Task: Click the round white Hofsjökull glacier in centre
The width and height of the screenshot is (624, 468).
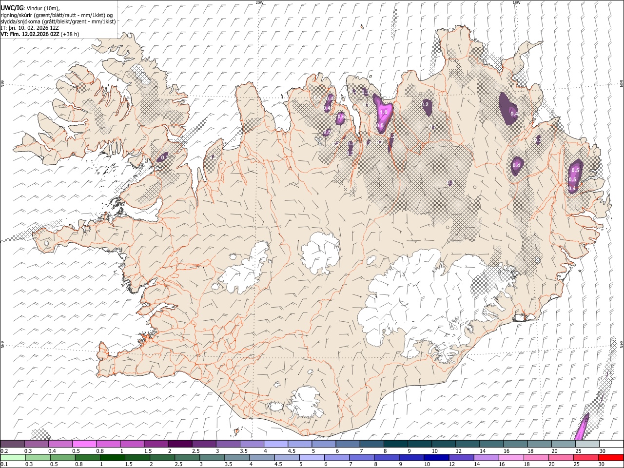Action: tap(320, 253)
